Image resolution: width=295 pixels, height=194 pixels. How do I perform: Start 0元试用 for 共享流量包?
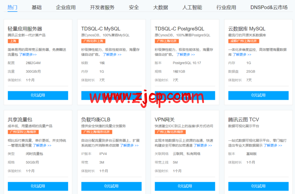point(38,186)
